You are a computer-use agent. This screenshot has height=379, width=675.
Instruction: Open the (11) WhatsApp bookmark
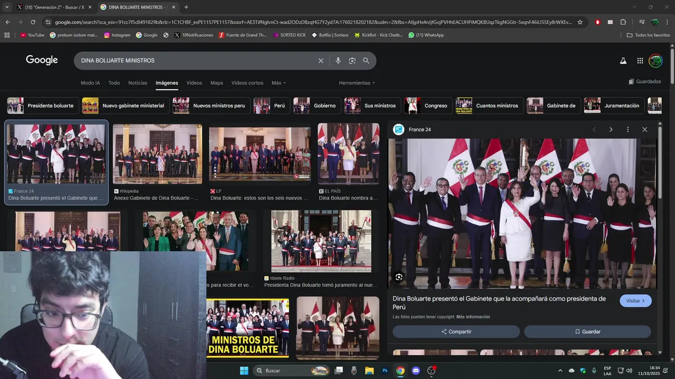pos(426,35)
